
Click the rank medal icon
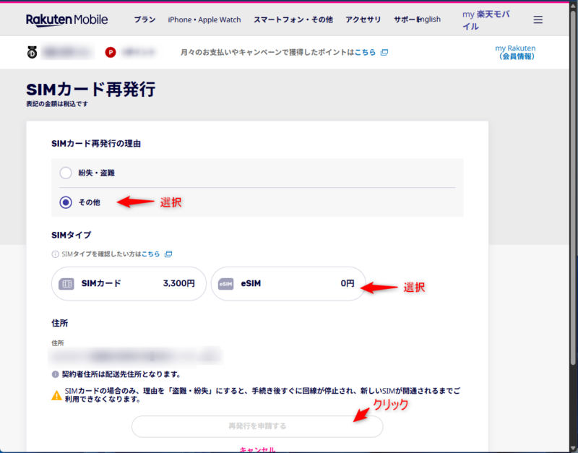[30, 52]
